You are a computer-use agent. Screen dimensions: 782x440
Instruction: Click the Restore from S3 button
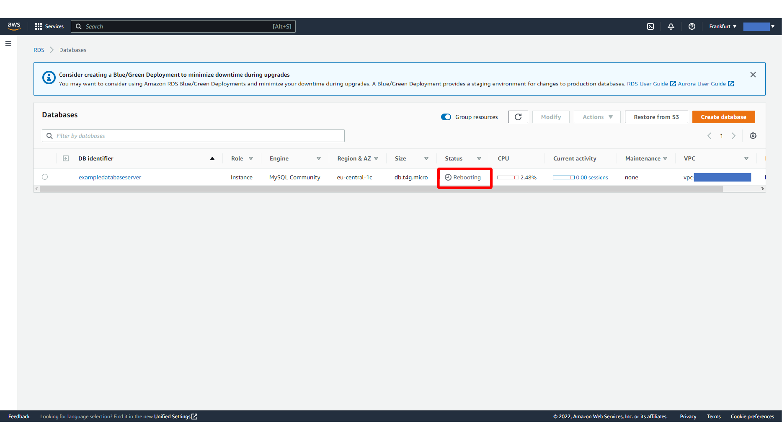pos(656,117)
